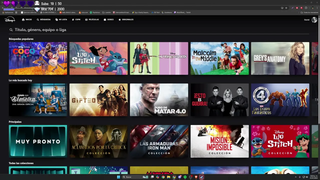This screenshot has height=180, width=320.
Task: Open the Lilo y Stitch animated tile
Action: click(x=98, y=58)
